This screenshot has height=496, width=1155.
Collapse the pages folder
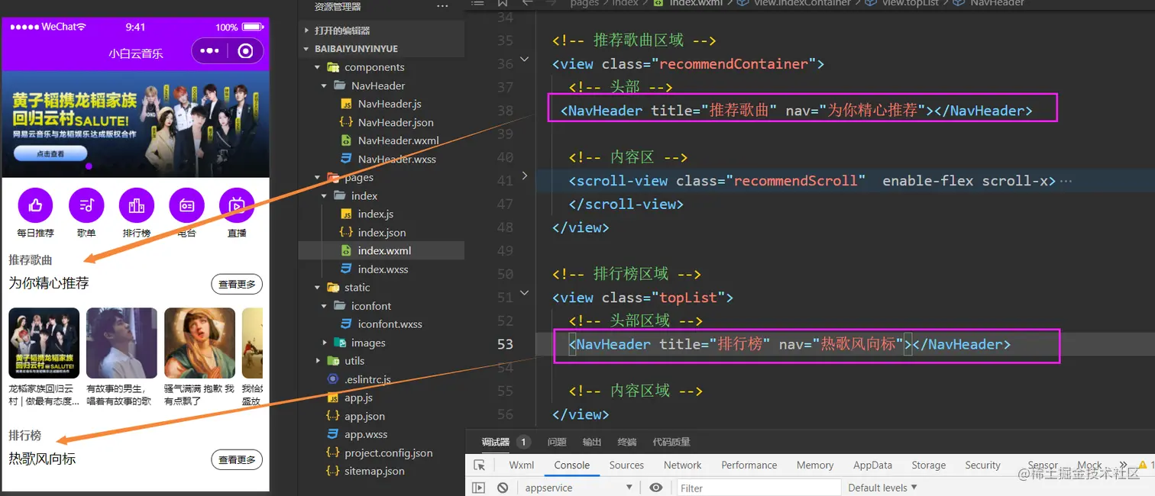click(381, 177)
